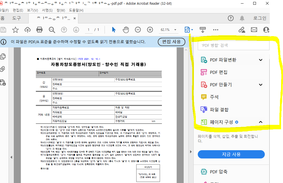Click the 지금 사용 button
The height and width of the screenshot is (183, 283).
coord(231,154)
